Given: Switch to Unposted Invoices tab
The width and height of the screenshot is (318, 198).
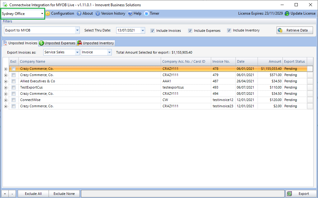Looking at the screenshot, I should coord(20,43).
